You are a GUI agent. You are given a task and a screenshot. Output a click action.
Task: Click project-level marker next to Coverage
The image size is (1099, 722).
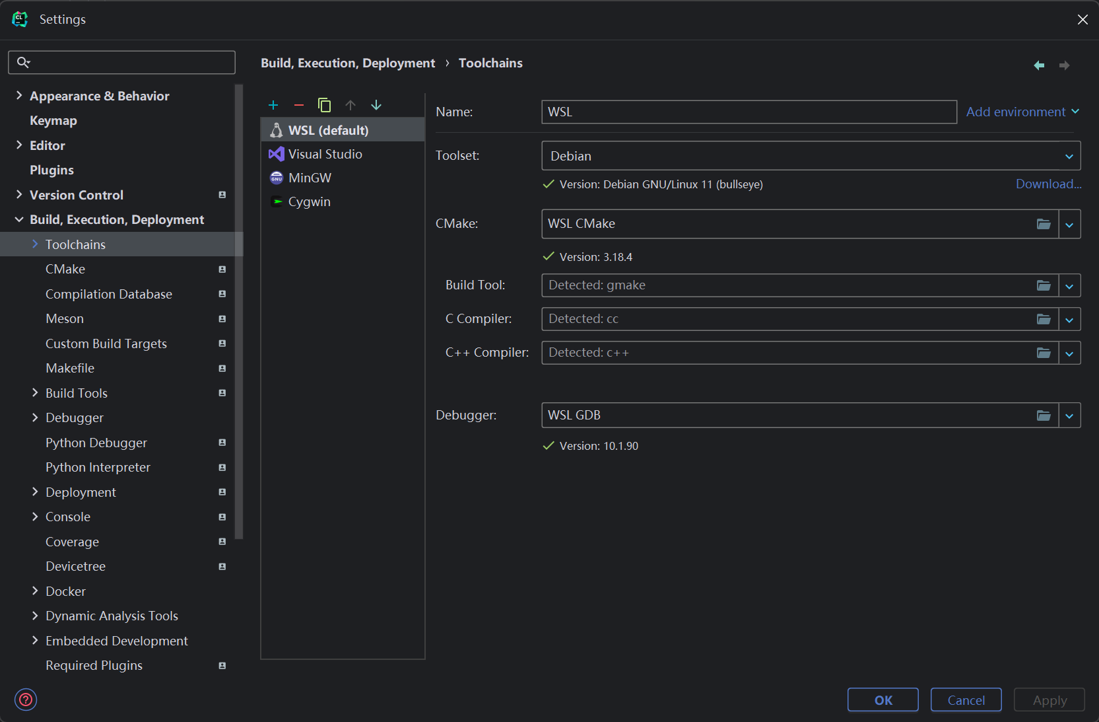(222, 542)
